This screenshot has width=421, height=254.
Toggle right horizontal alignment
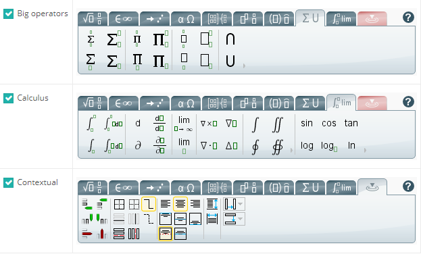[x=195, y=204]
